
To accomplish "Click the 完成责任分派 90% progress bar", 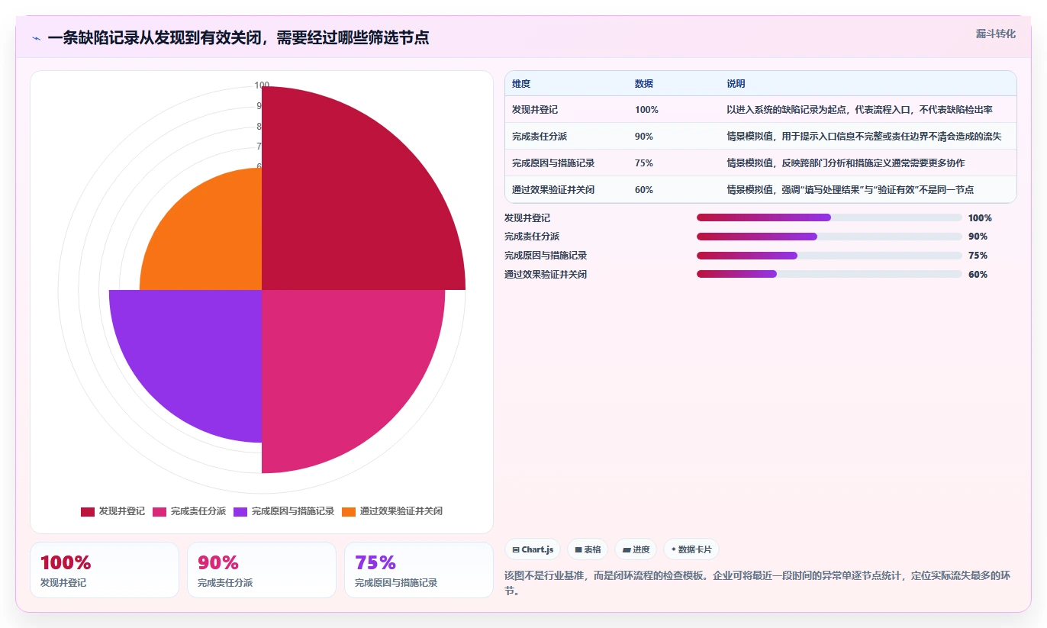I will coord(830,237).
